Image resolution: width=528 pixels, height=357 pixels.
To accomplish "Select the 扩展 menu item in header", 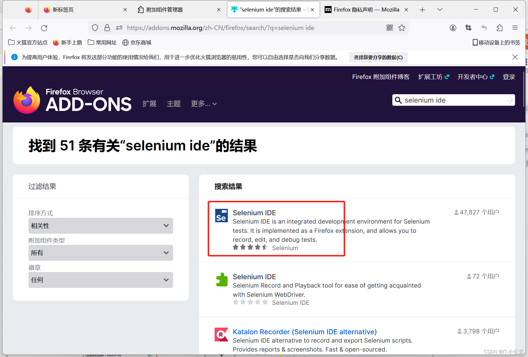I will click(149, 104).
